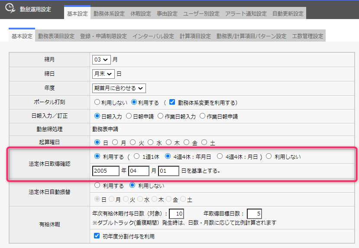Toggle the 勤務体系変更を利用する checkbox
Viewport: 359px width, 248px height.
(172, 103)
